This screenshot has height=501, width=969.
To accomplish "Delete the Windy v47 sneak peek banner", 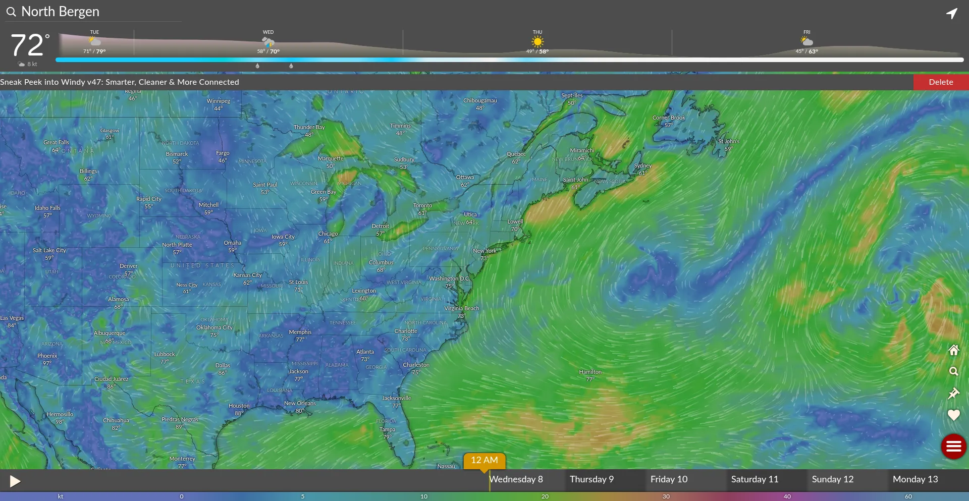I will [941, 82].
